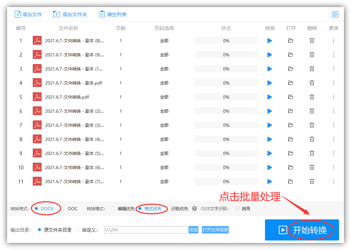
Task: Open more options for row 3
Action: (333, 69)
